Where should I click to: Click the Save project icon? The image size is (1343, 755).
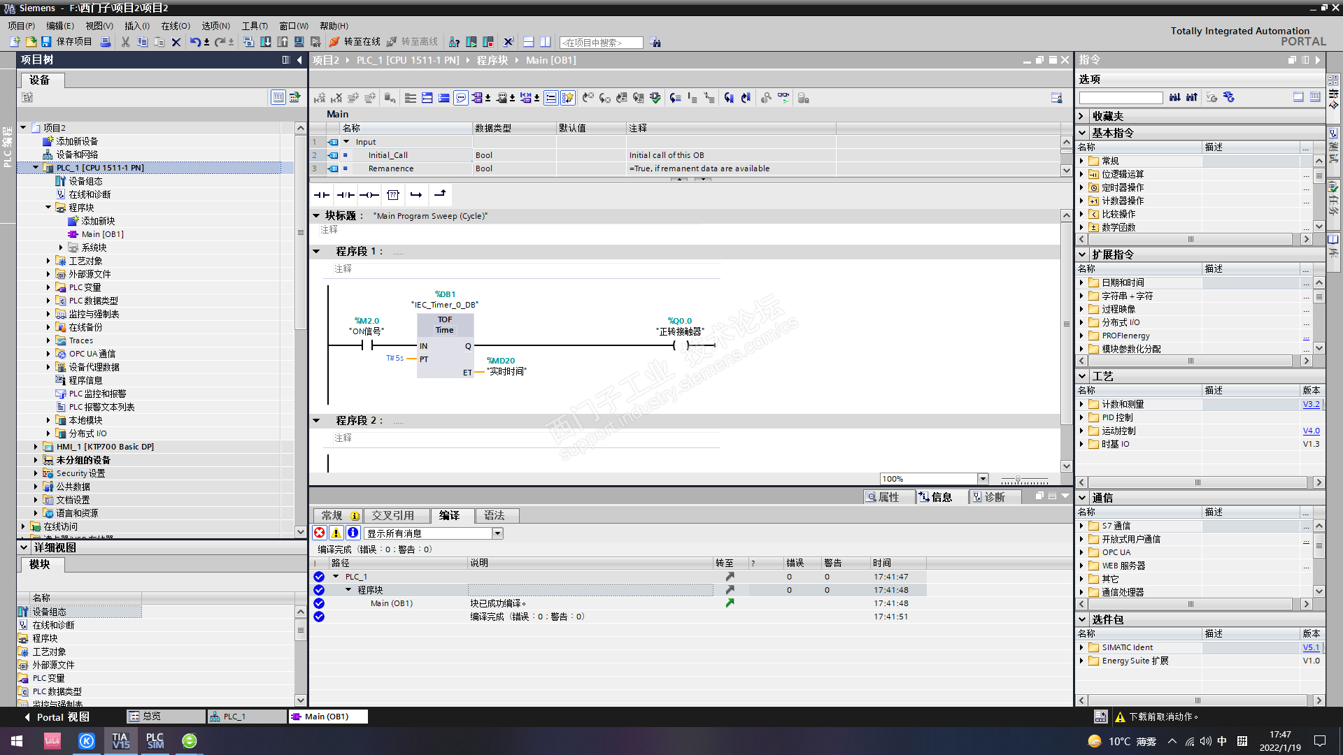46,42
